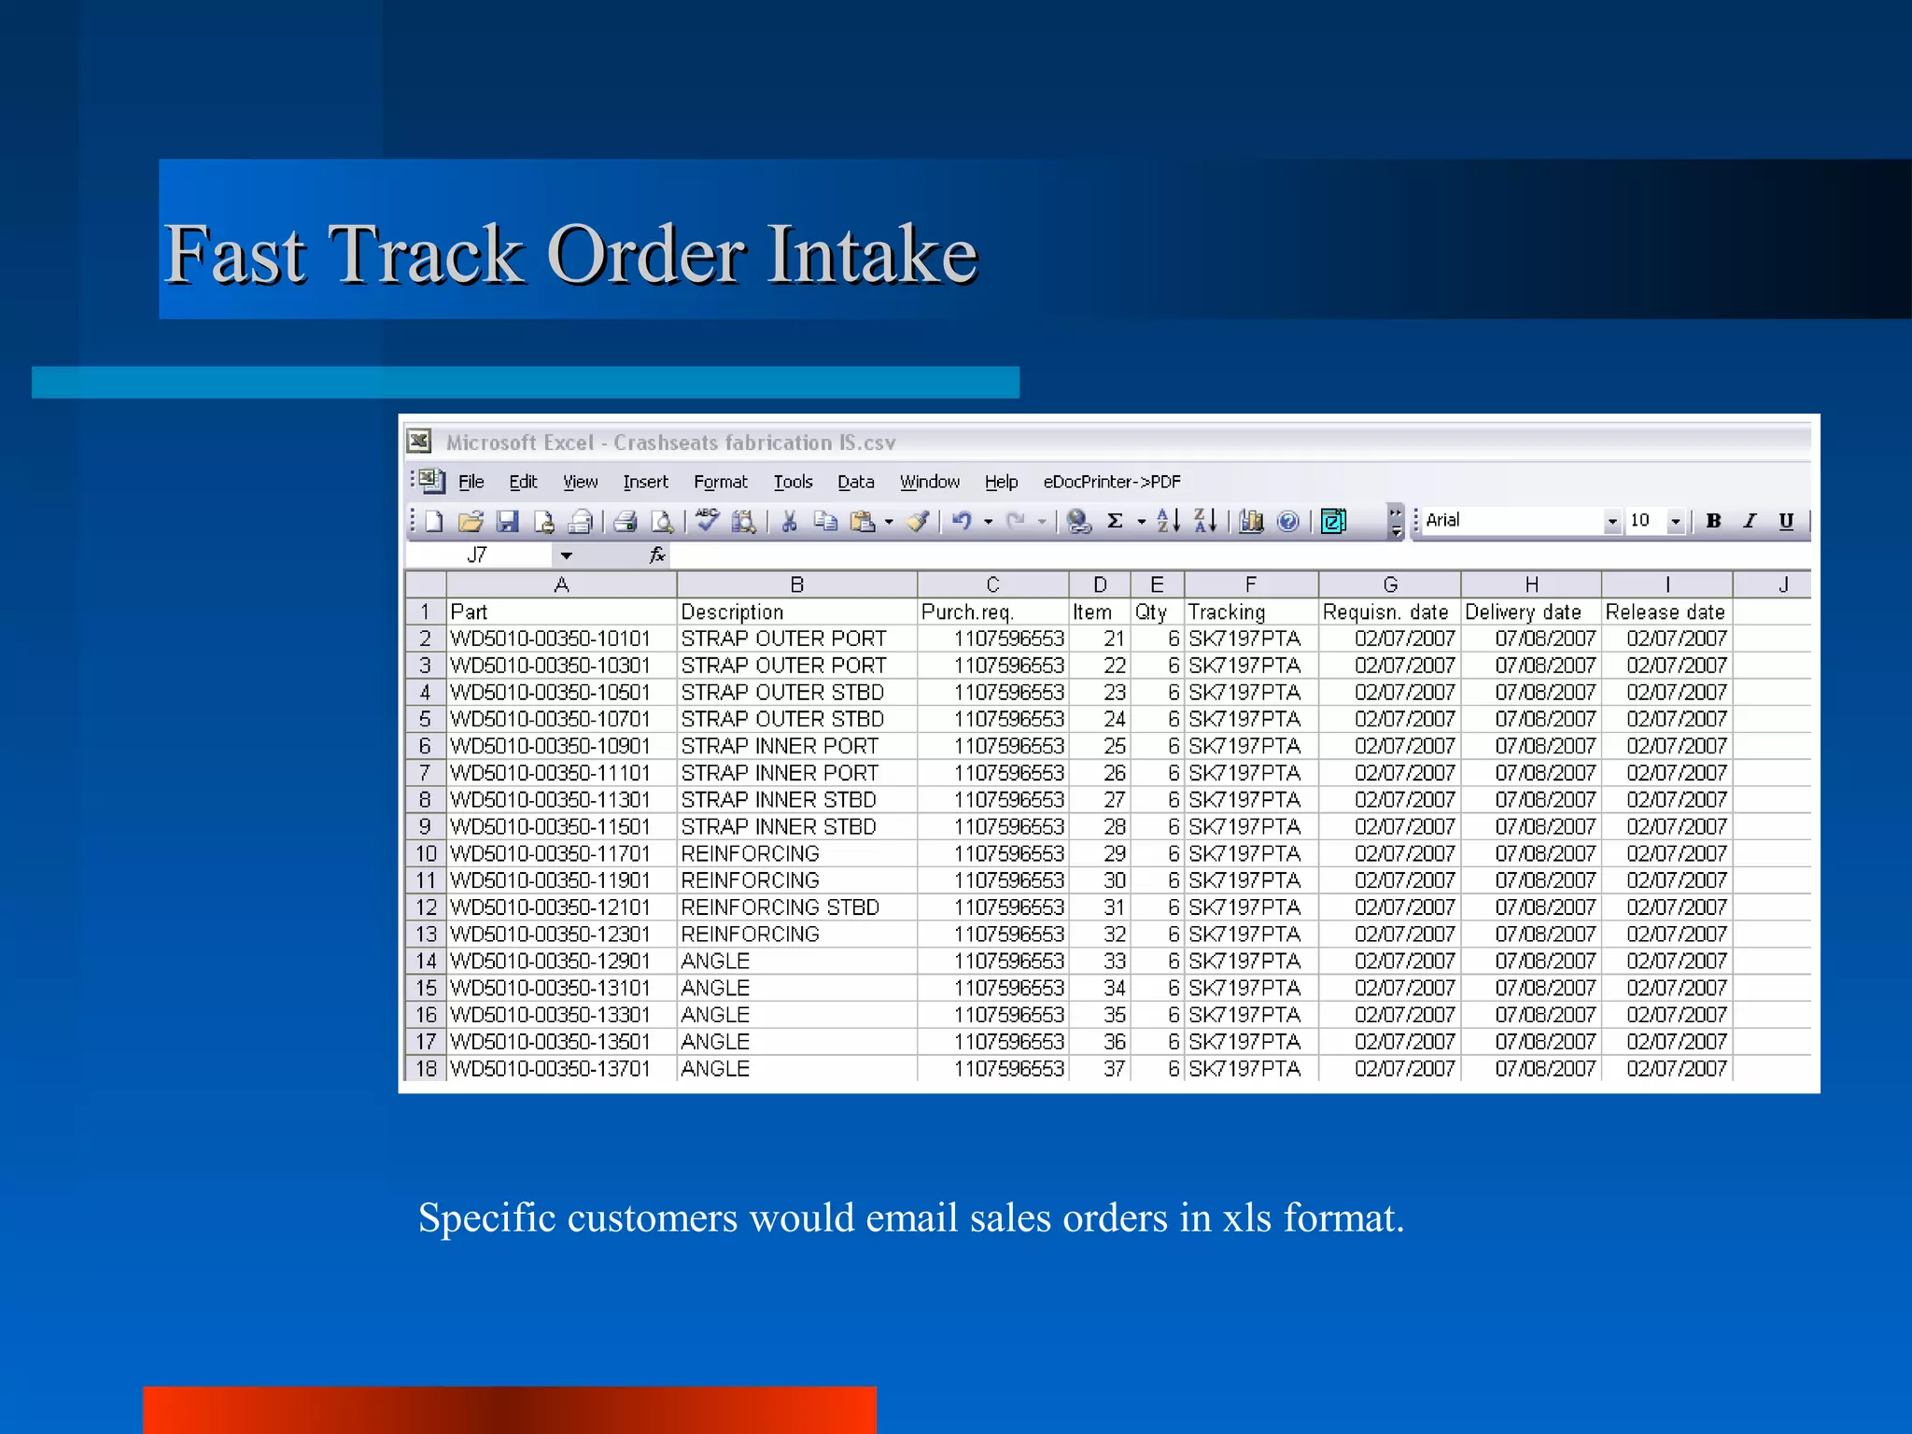Open the Data menu
The width and height of the screenshot is (1912, 1434).
pos(856,482)
